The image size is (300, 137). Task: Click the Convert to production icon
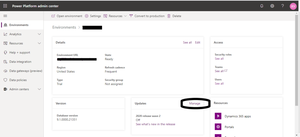tap(131, 16)
